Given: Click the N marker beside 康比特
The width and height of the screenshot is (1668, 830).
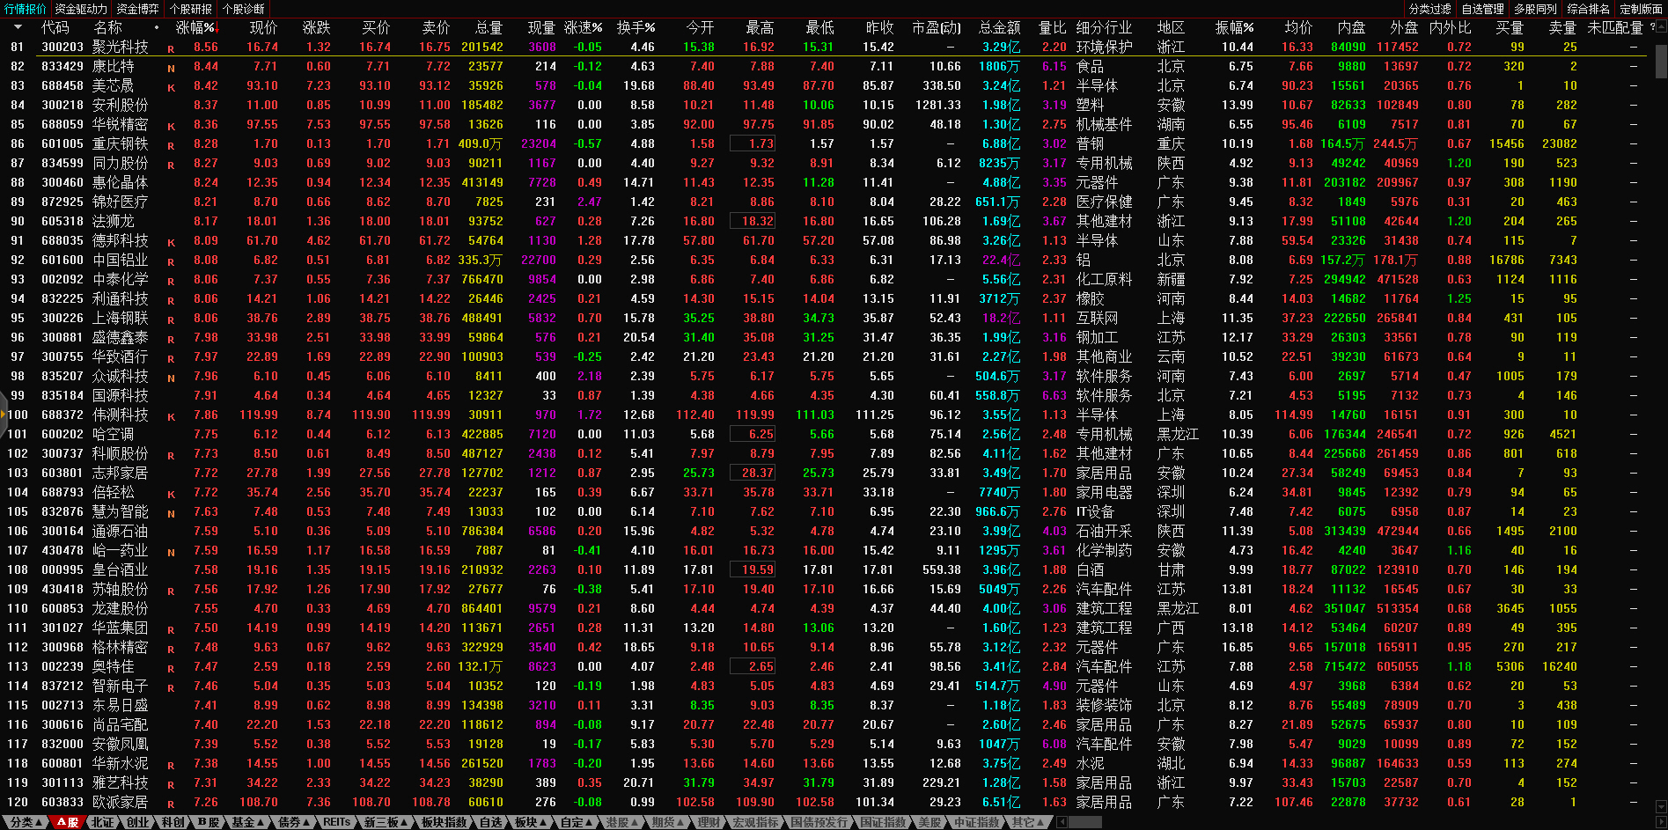Looking at the screenshot, I should 171,68.
